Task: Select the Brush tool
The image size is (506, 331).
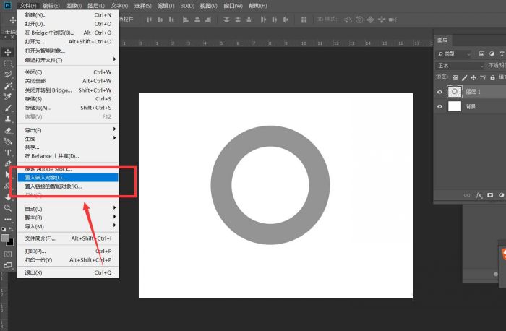Action: pyautogui.click(x=8, y=108)
